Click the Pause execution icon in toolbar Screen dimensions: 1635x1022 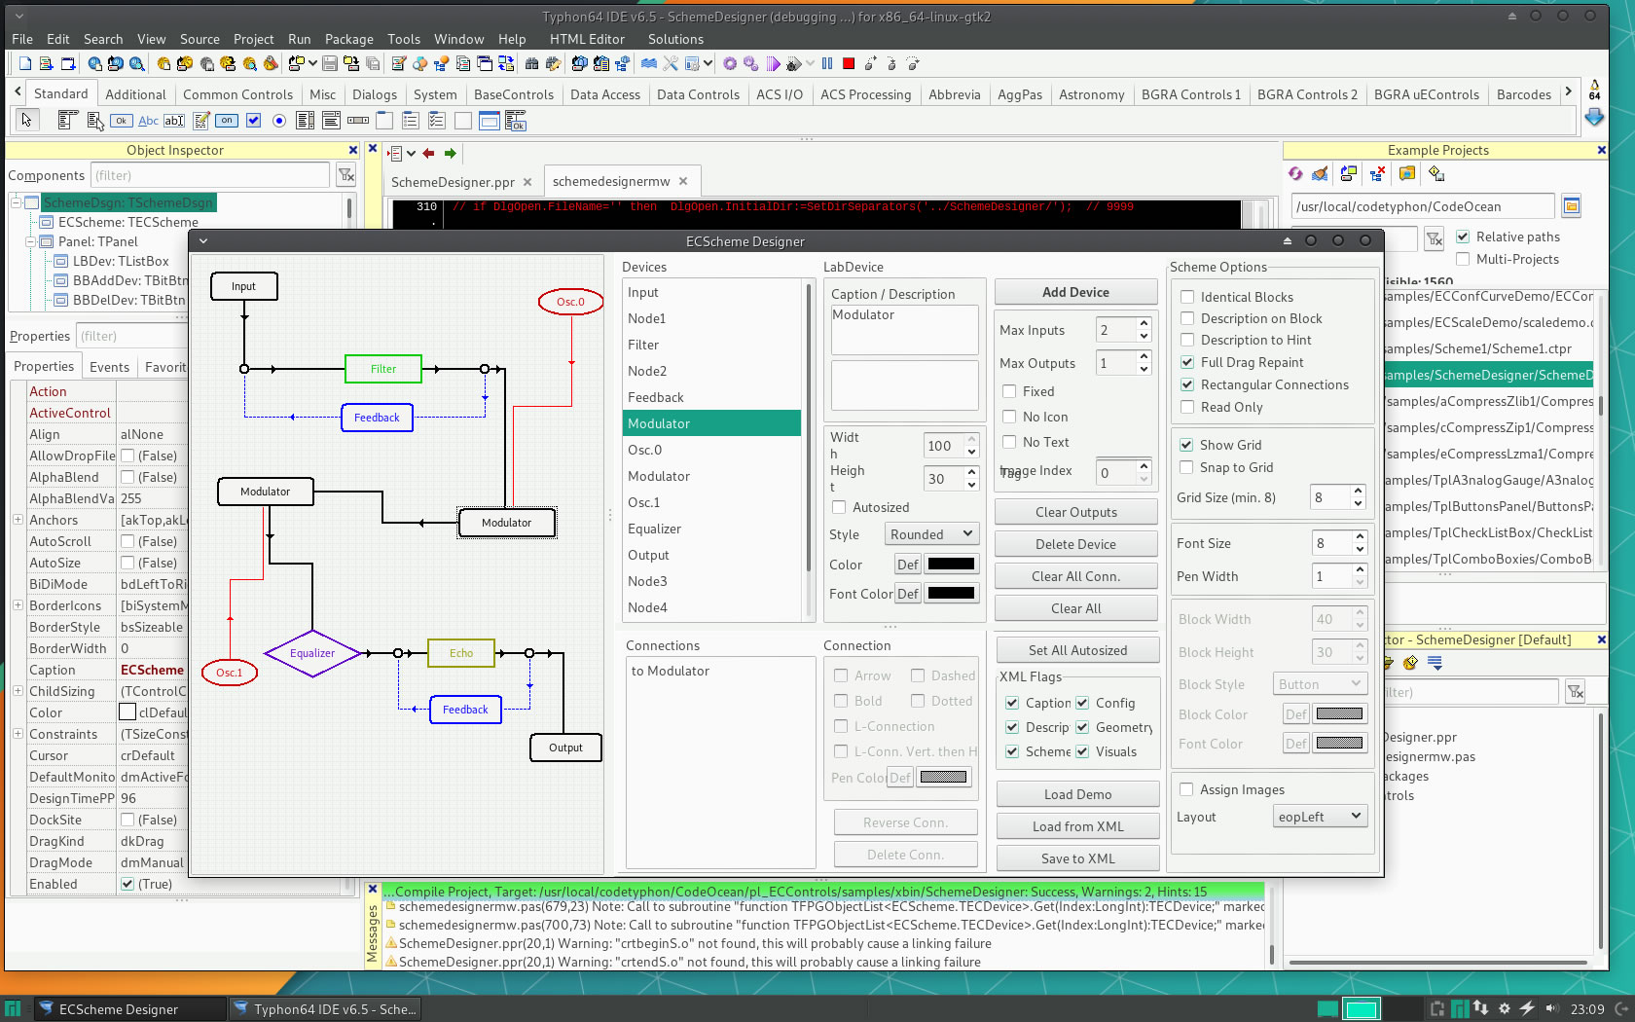[827, 63]
